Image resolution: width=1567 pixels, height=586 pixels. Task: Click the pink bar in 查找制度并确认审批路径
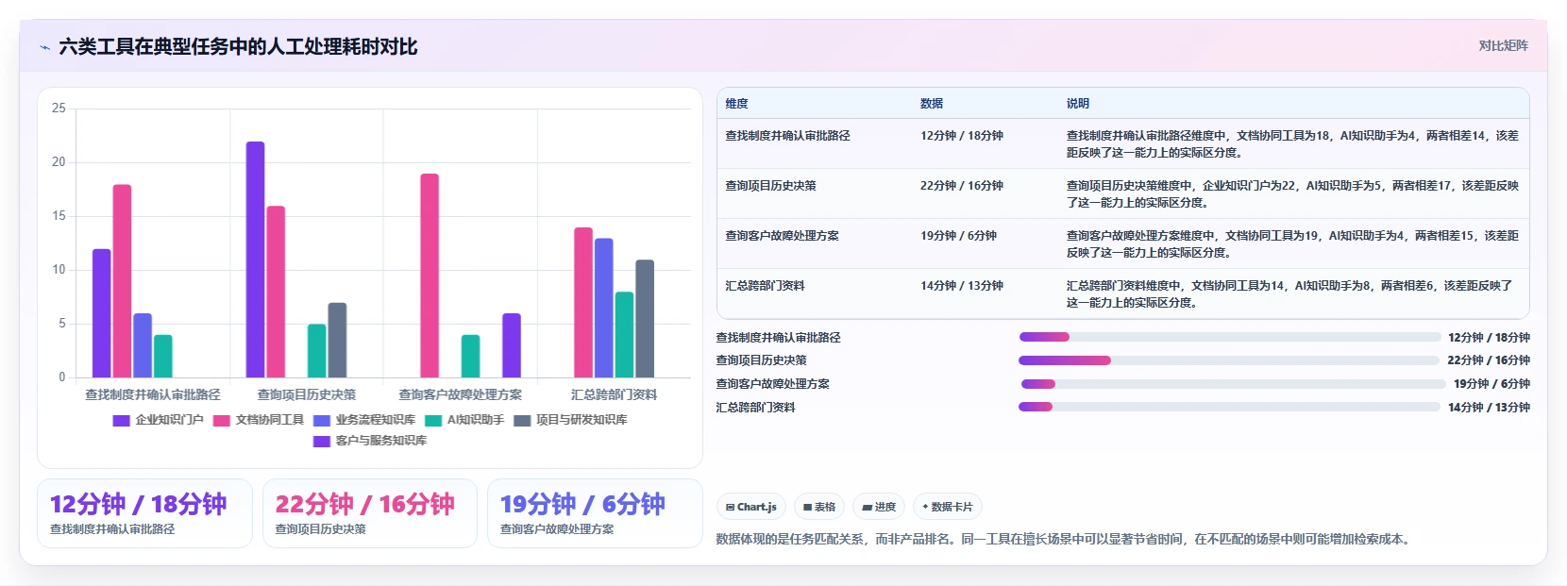click(x=122, y=281)
